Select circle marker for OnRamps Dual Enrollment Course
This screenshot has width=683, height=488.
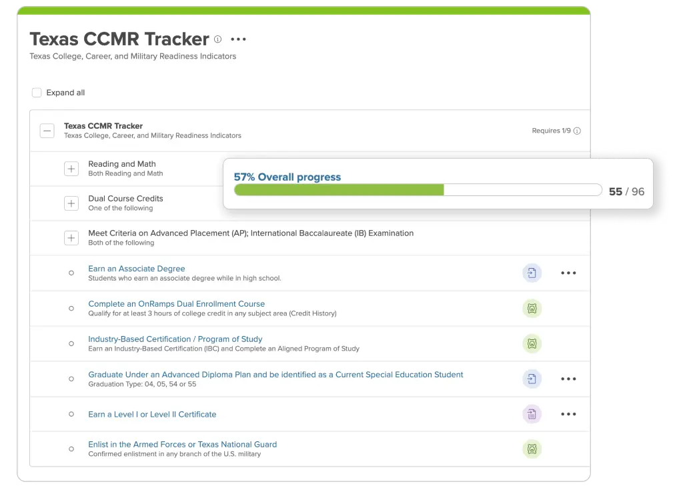tap(71, 308)
